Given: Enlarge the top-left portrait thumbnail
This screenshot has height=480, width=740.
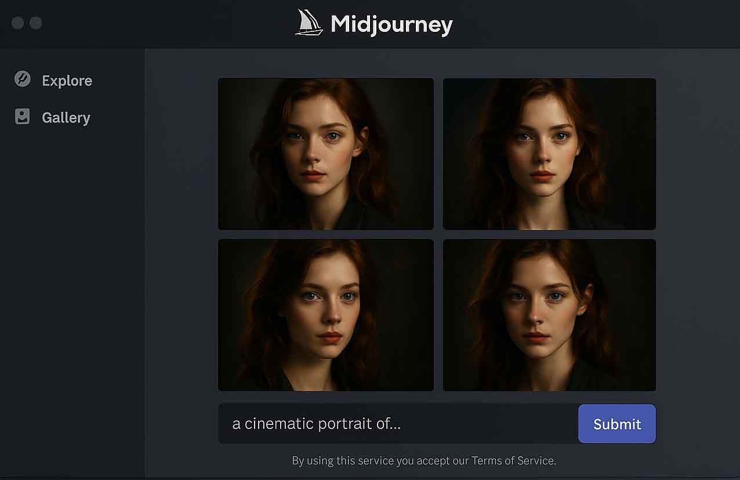Looking at the screenshot, I should click(x=325, y=154).
